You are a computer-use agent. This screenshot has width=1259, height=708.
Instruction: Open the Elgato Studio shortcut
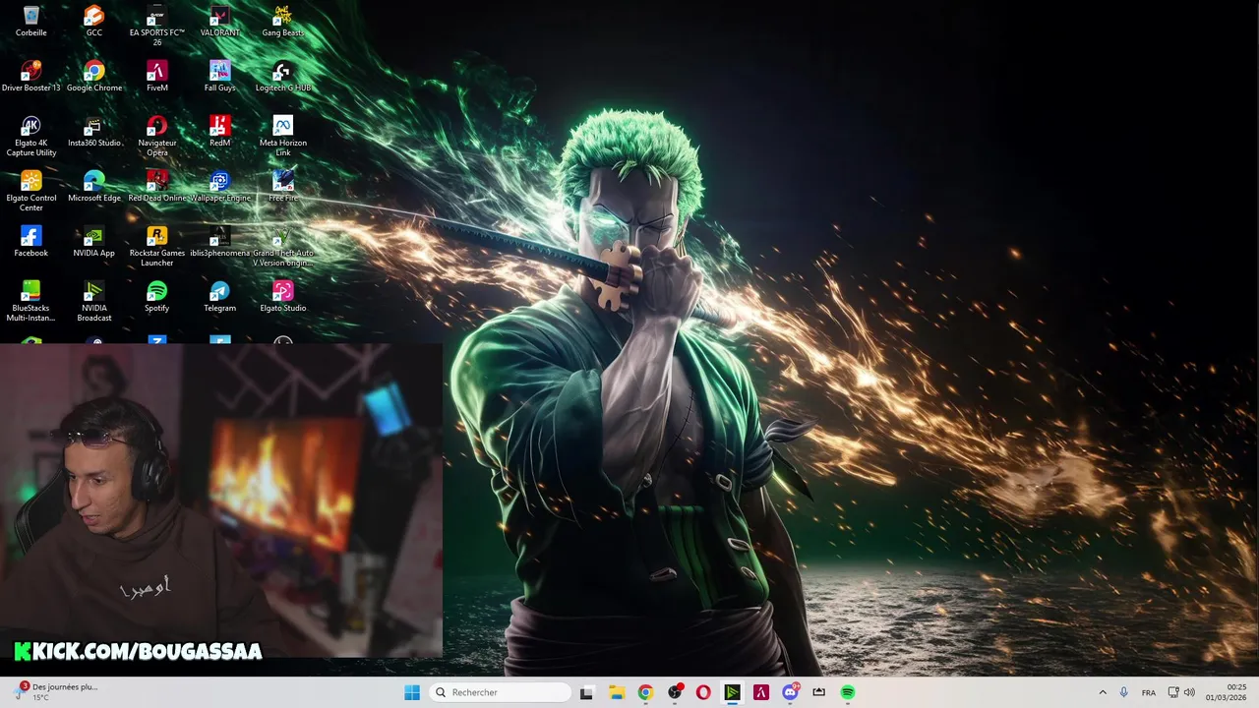coord(282,296)
